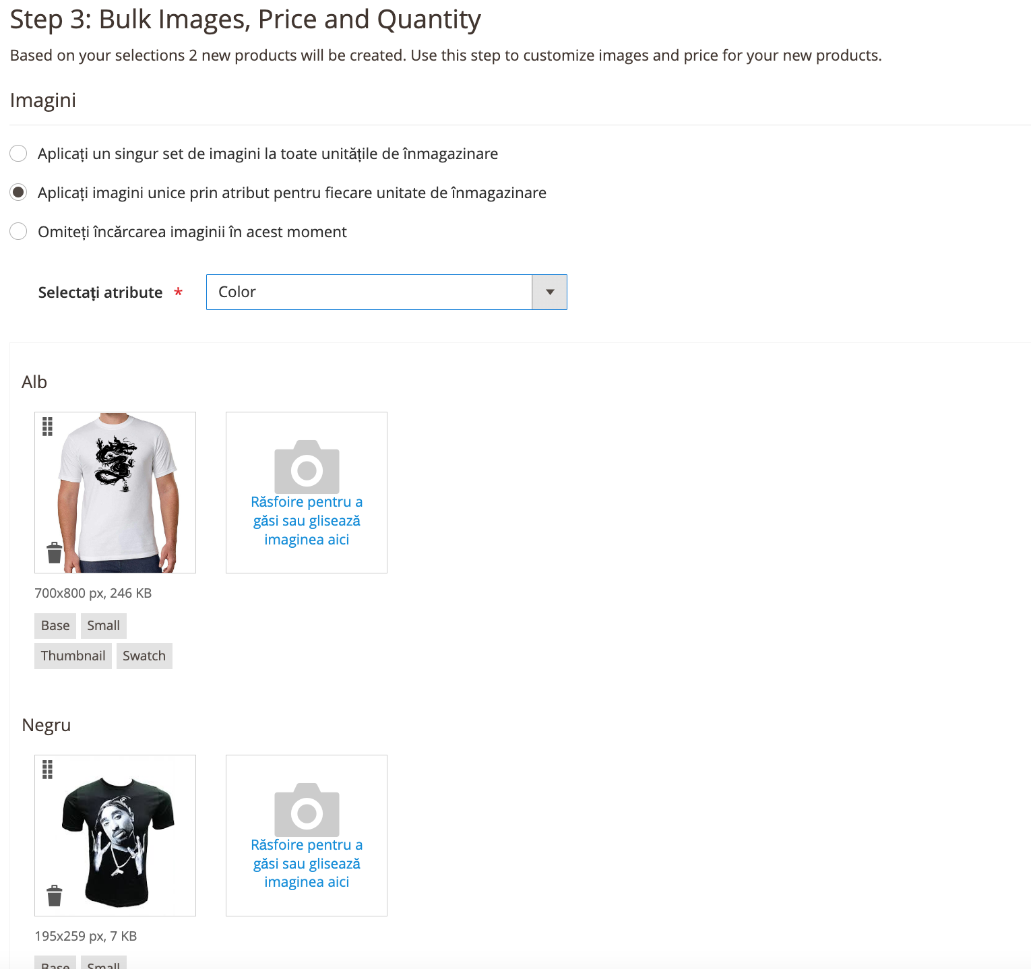
Task: Click the Thumbnail role tag under Alb
Action: (73, 656)
